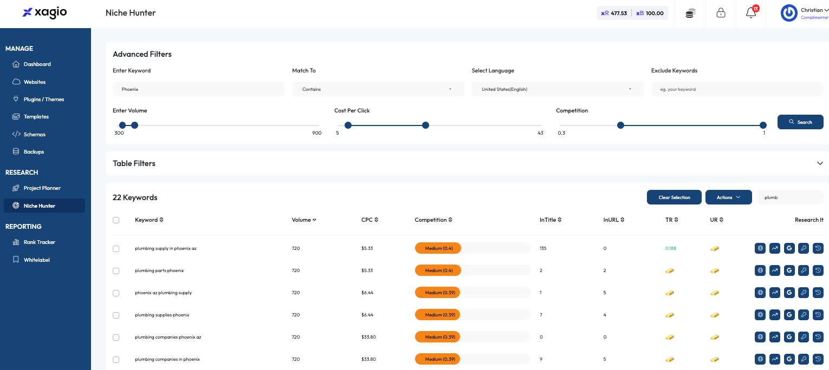Open the coins stack icon
This screenshot has width=829, height=370.
click(690, 14)
